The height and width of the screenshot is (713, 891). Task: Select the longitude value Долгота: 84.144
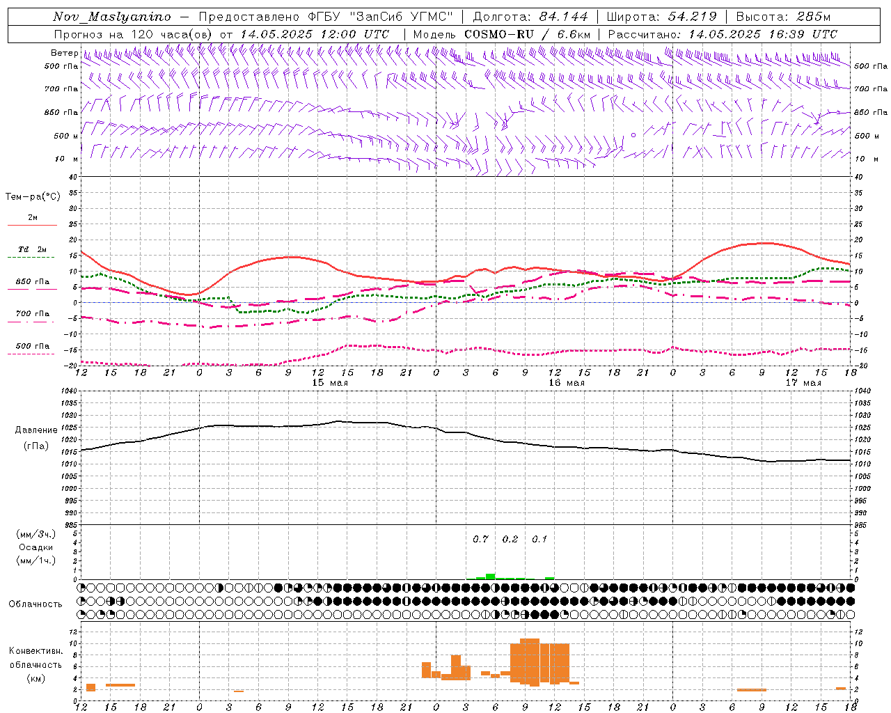point(530,17)
